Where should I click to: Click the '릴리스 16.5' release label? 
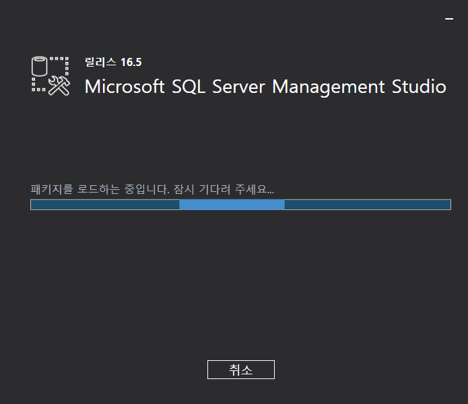coord(113,63)
